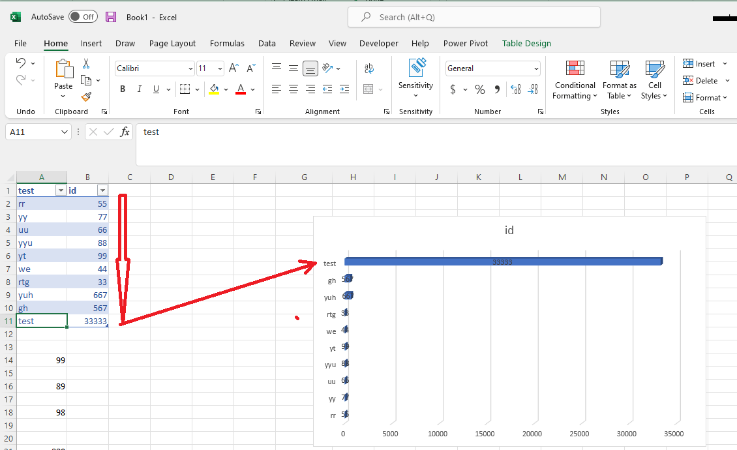Click the Copy icon
This screenshot has height=450, width=737.
point(86,80)
